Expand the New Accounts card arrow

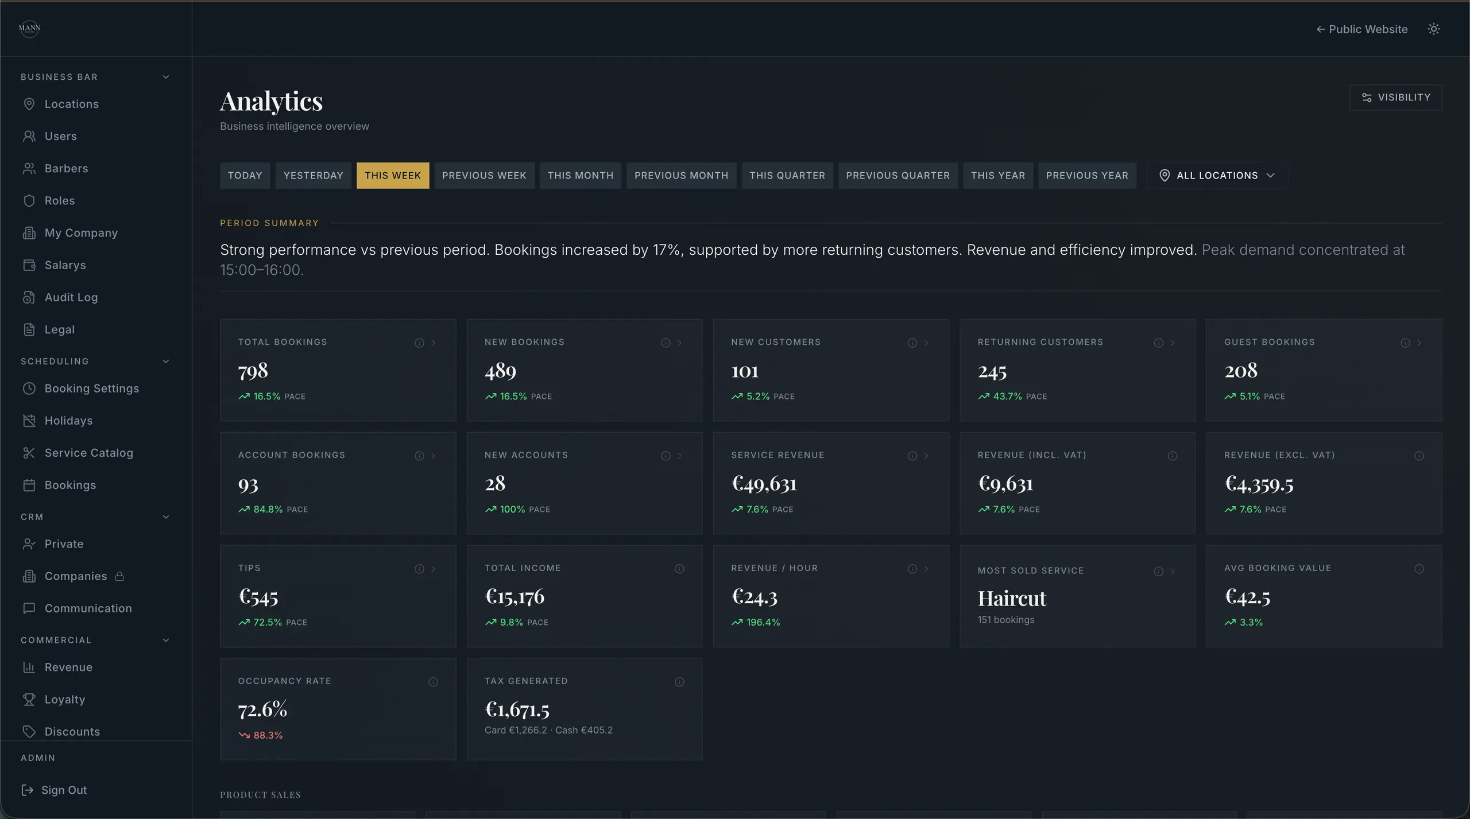tap(680, 456)
